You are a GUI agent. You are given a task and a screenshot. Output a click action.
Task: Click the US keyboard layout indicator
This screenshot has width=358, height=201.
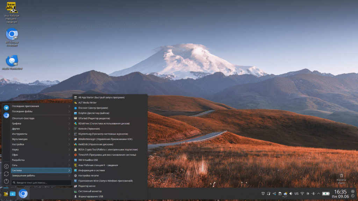[296, 194]
